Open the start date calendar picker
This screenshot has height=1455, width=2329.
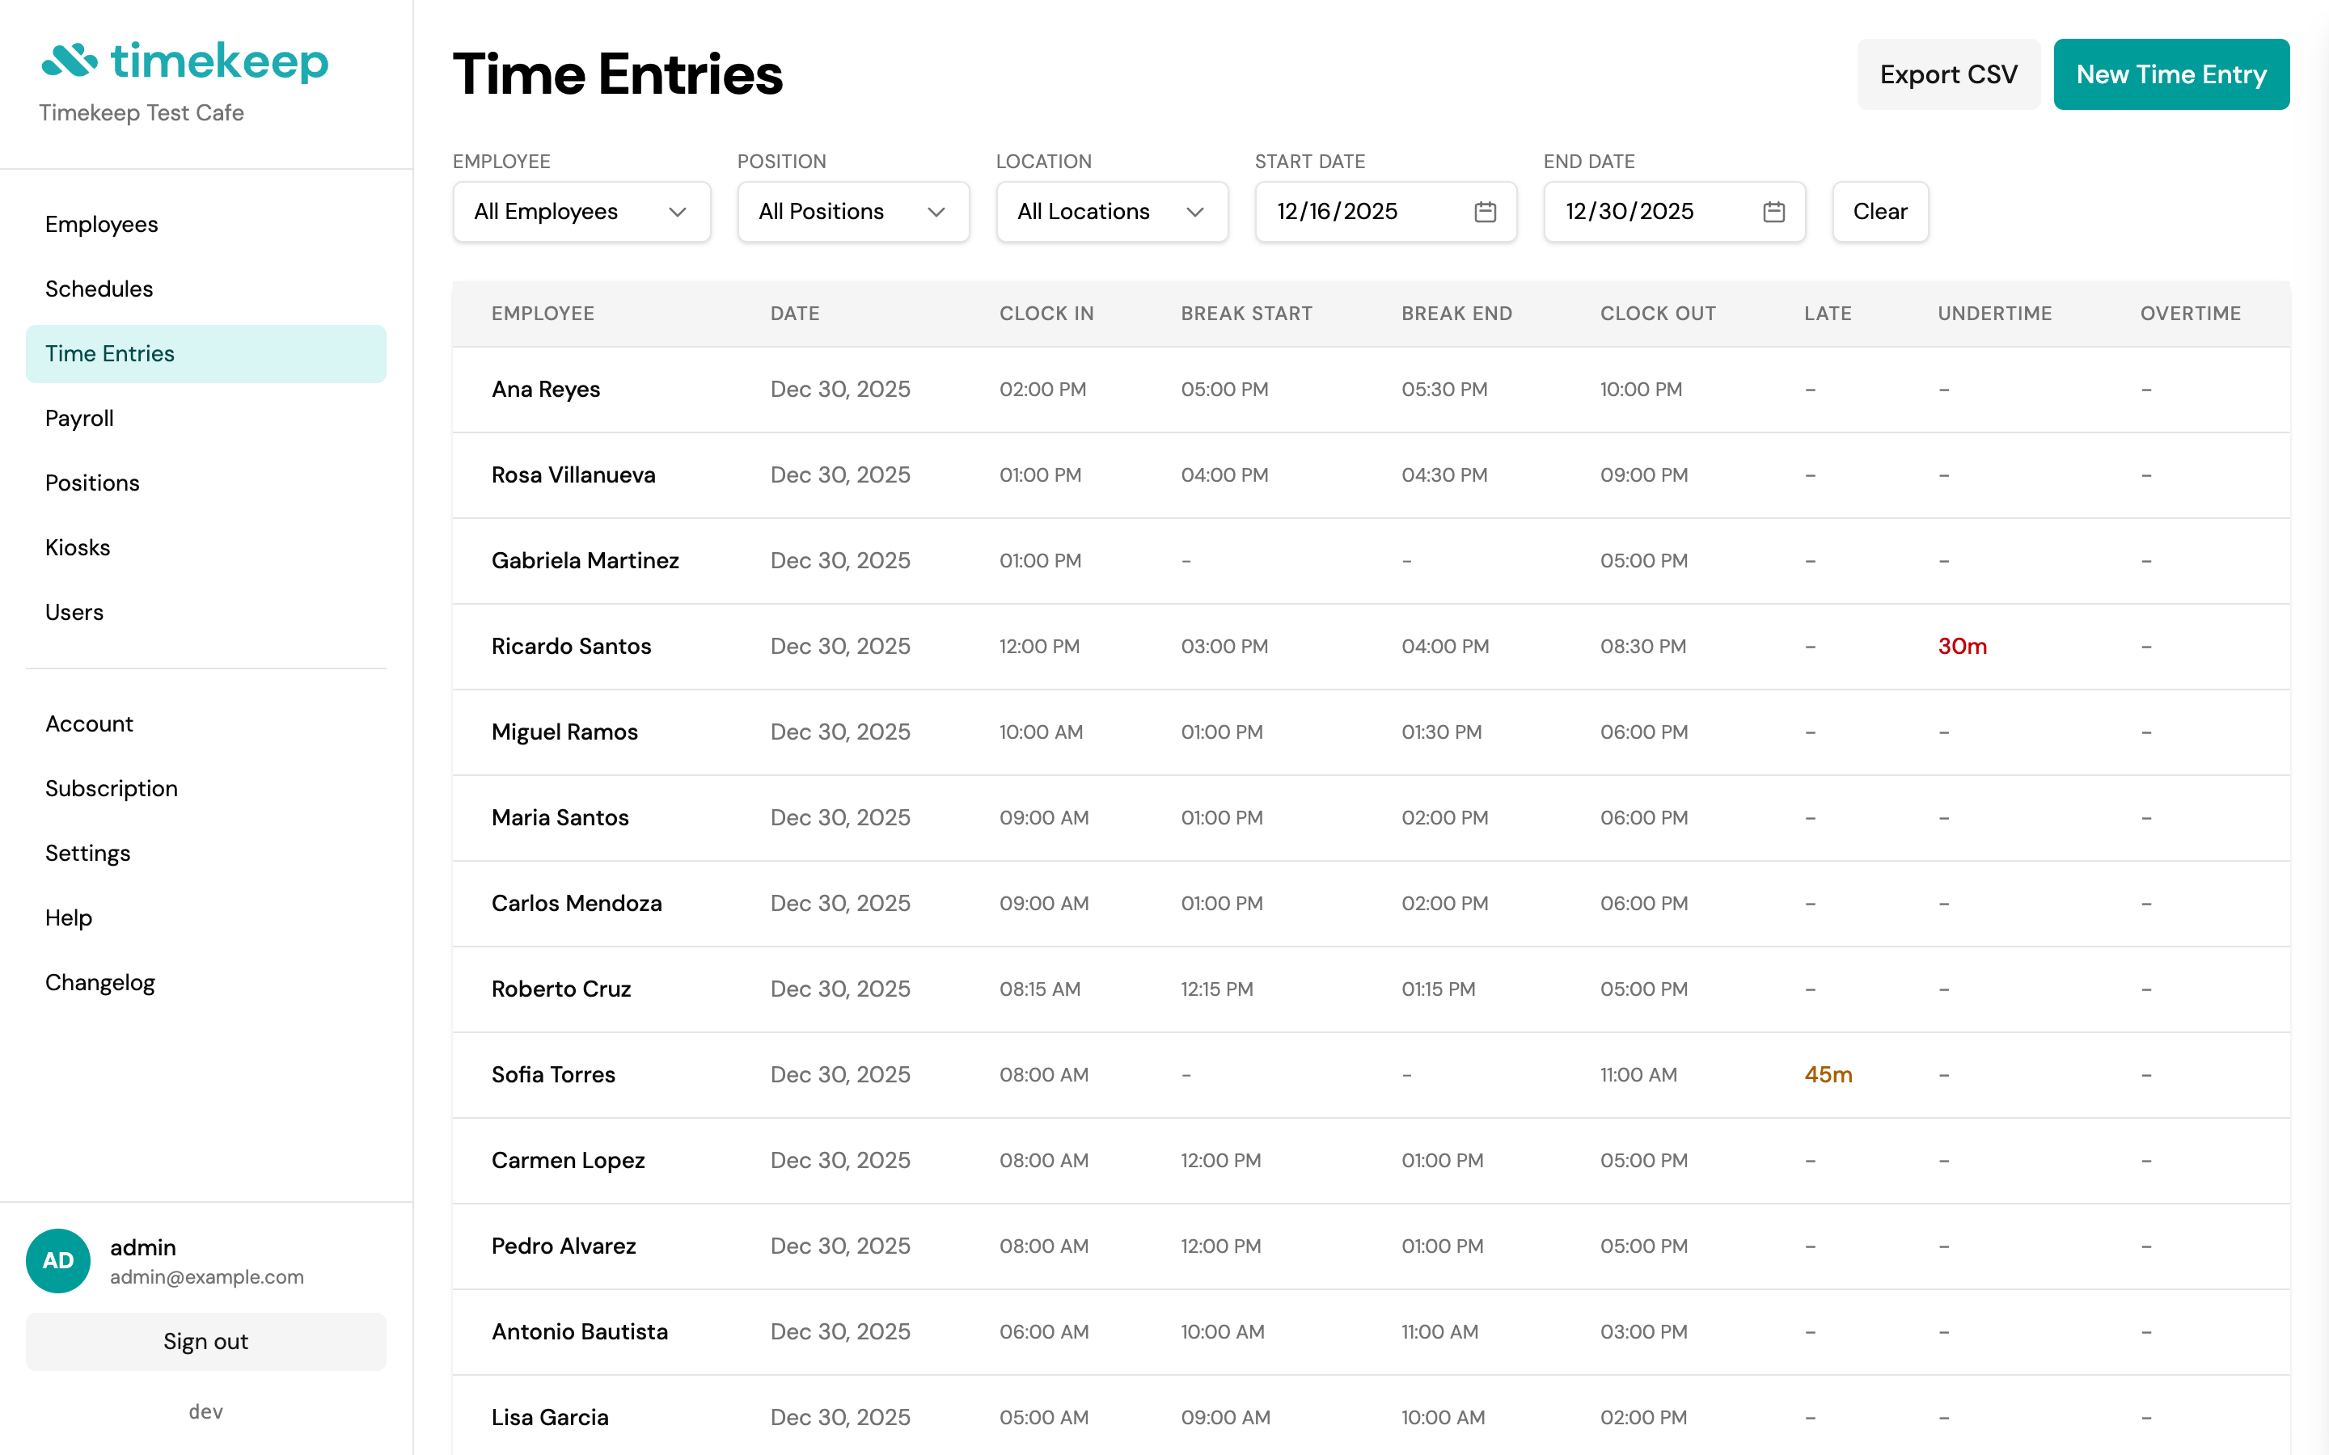[1485, 212]
